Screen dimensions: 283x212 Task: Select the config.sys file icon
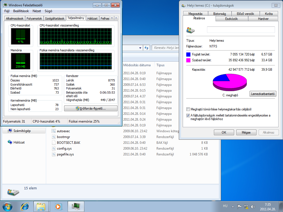(54, 148)
